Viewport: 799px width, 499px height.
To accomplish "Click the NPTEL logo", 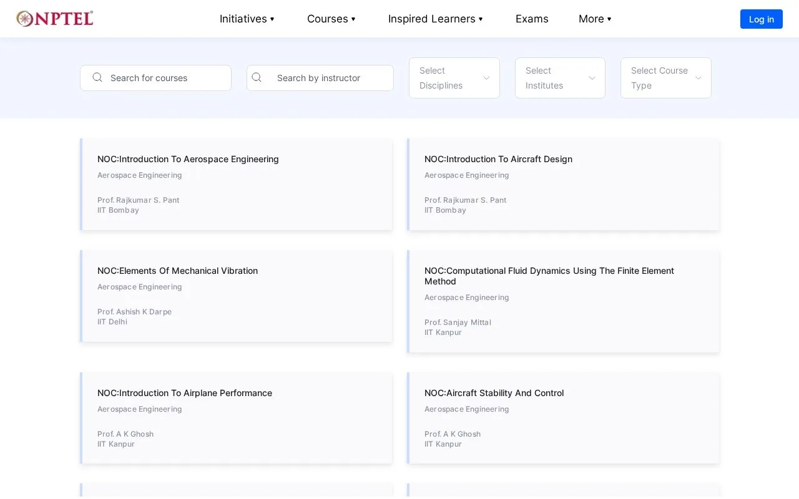I will point(55,19).
